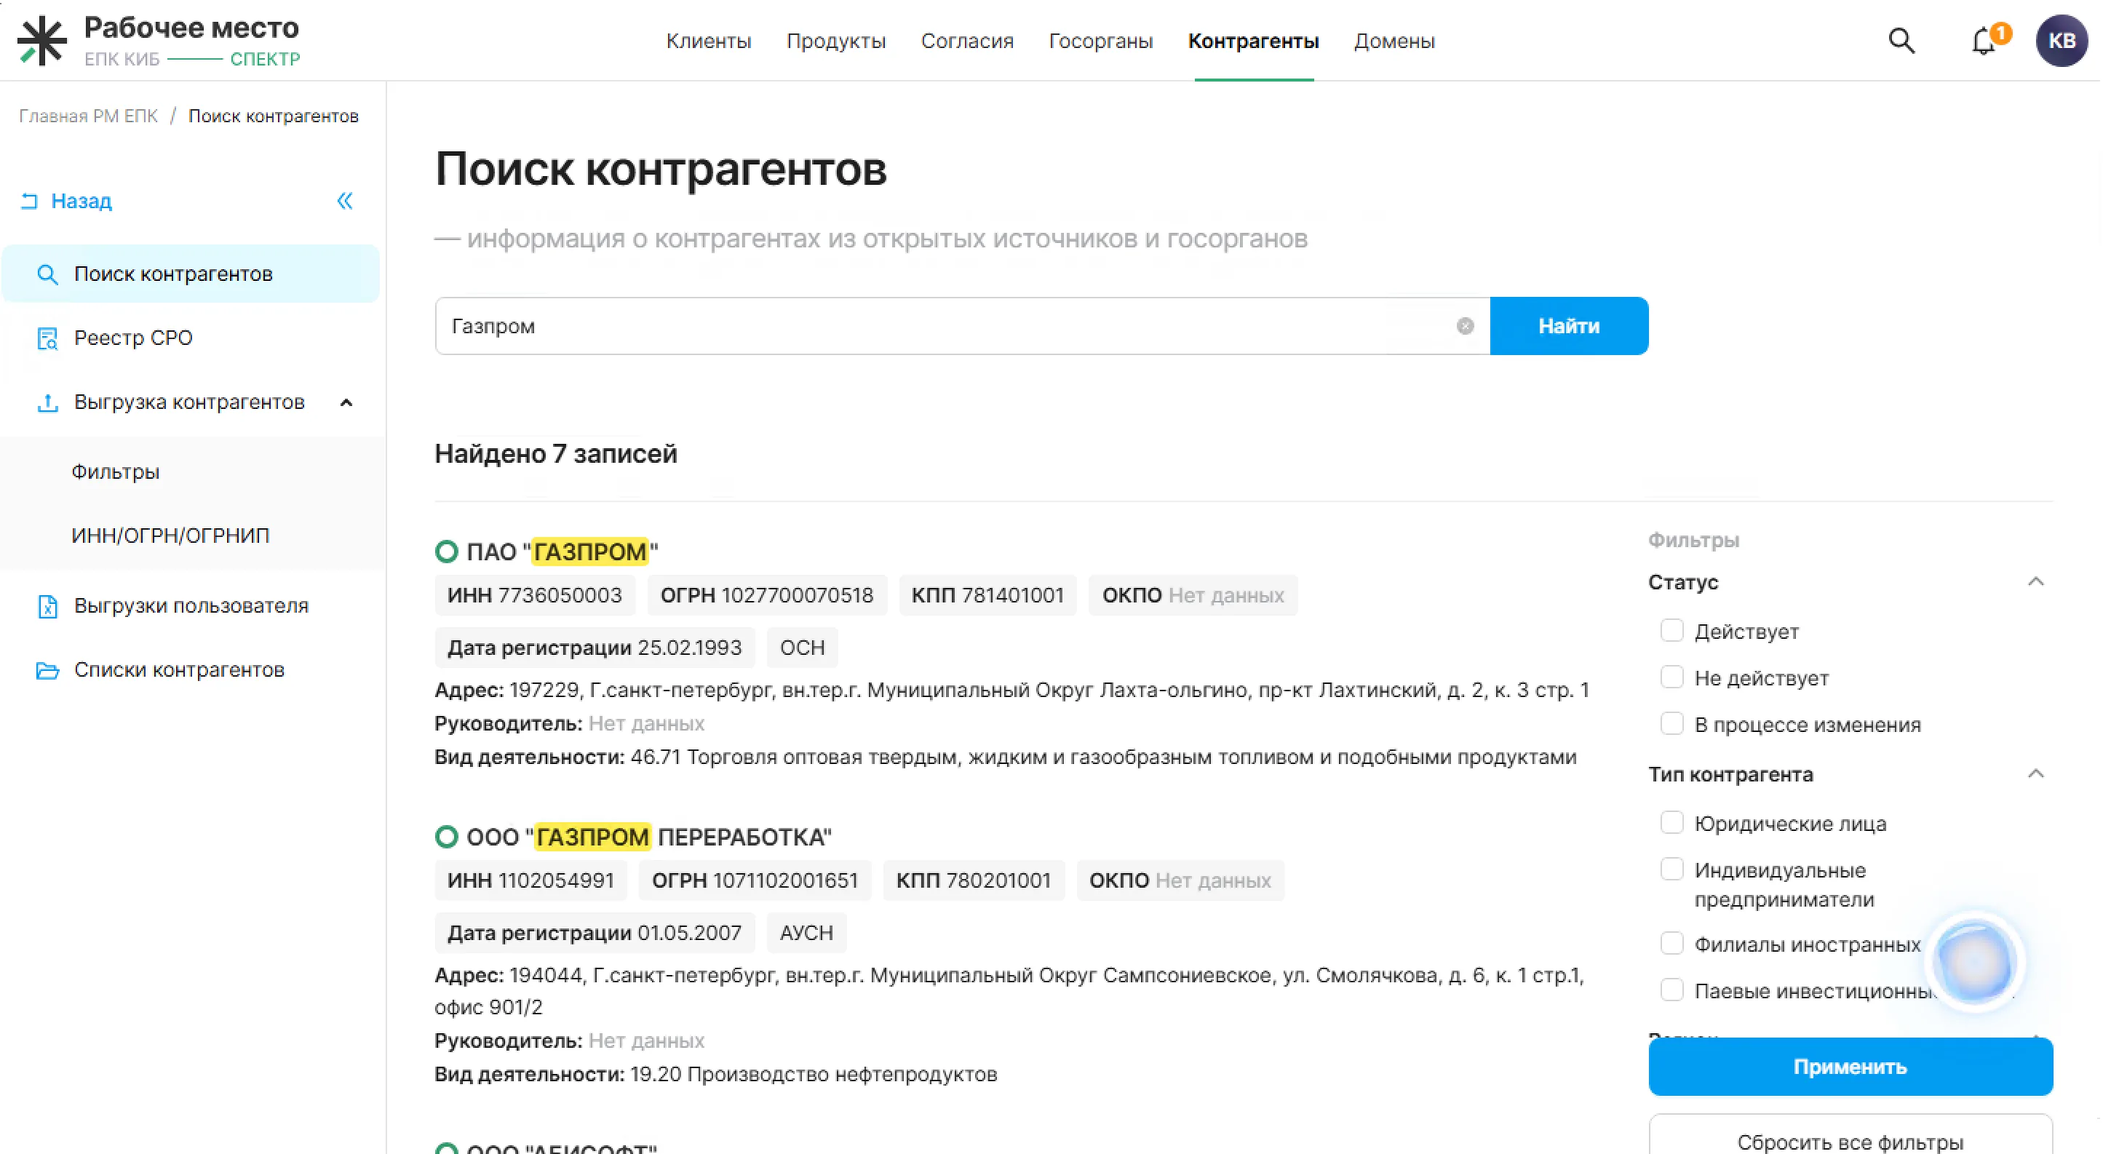This screenshot has width=2103, height=1154.
Task: Open the global search magnifier icon
Action: [x=1901, y=41]
